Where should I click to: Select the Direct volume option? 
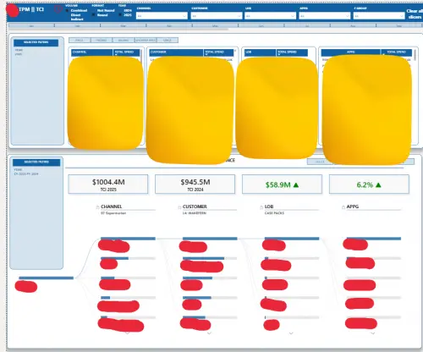tap(75, 15)
